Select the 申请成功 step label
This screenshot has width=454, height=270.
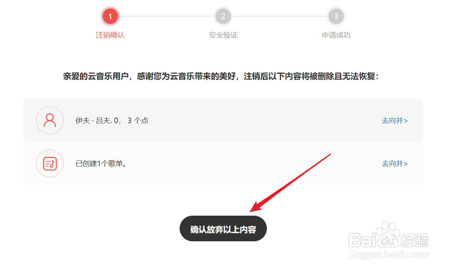pos(336,35)
